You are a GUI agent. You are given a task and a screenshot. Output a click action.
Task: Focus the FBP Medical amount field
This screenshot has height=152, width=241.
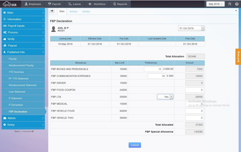(x=194, y=104)
